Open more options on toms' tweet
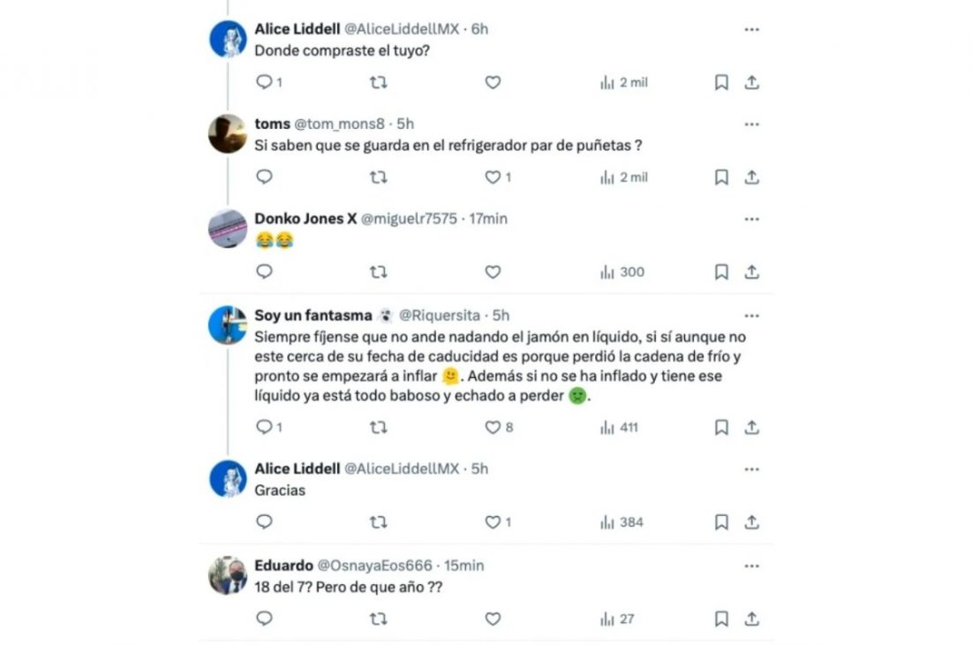 pyautogui.click(x=752, y=125)
